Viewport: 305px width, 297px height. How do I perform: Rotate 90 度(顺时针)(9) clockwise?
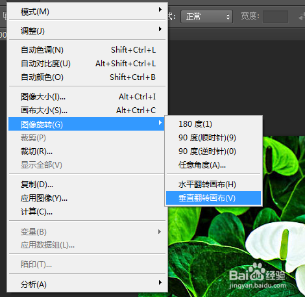(213, 138)
